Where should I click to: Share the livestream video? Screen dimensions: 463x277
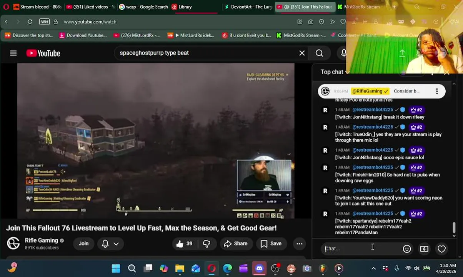pyautogui.click(x=236, y=244)
